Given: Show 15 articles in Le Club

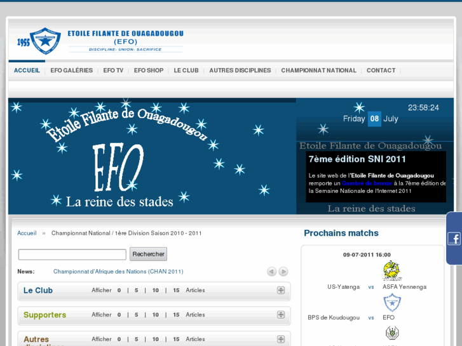Looking at the screenshot, I should coord(176,290).
